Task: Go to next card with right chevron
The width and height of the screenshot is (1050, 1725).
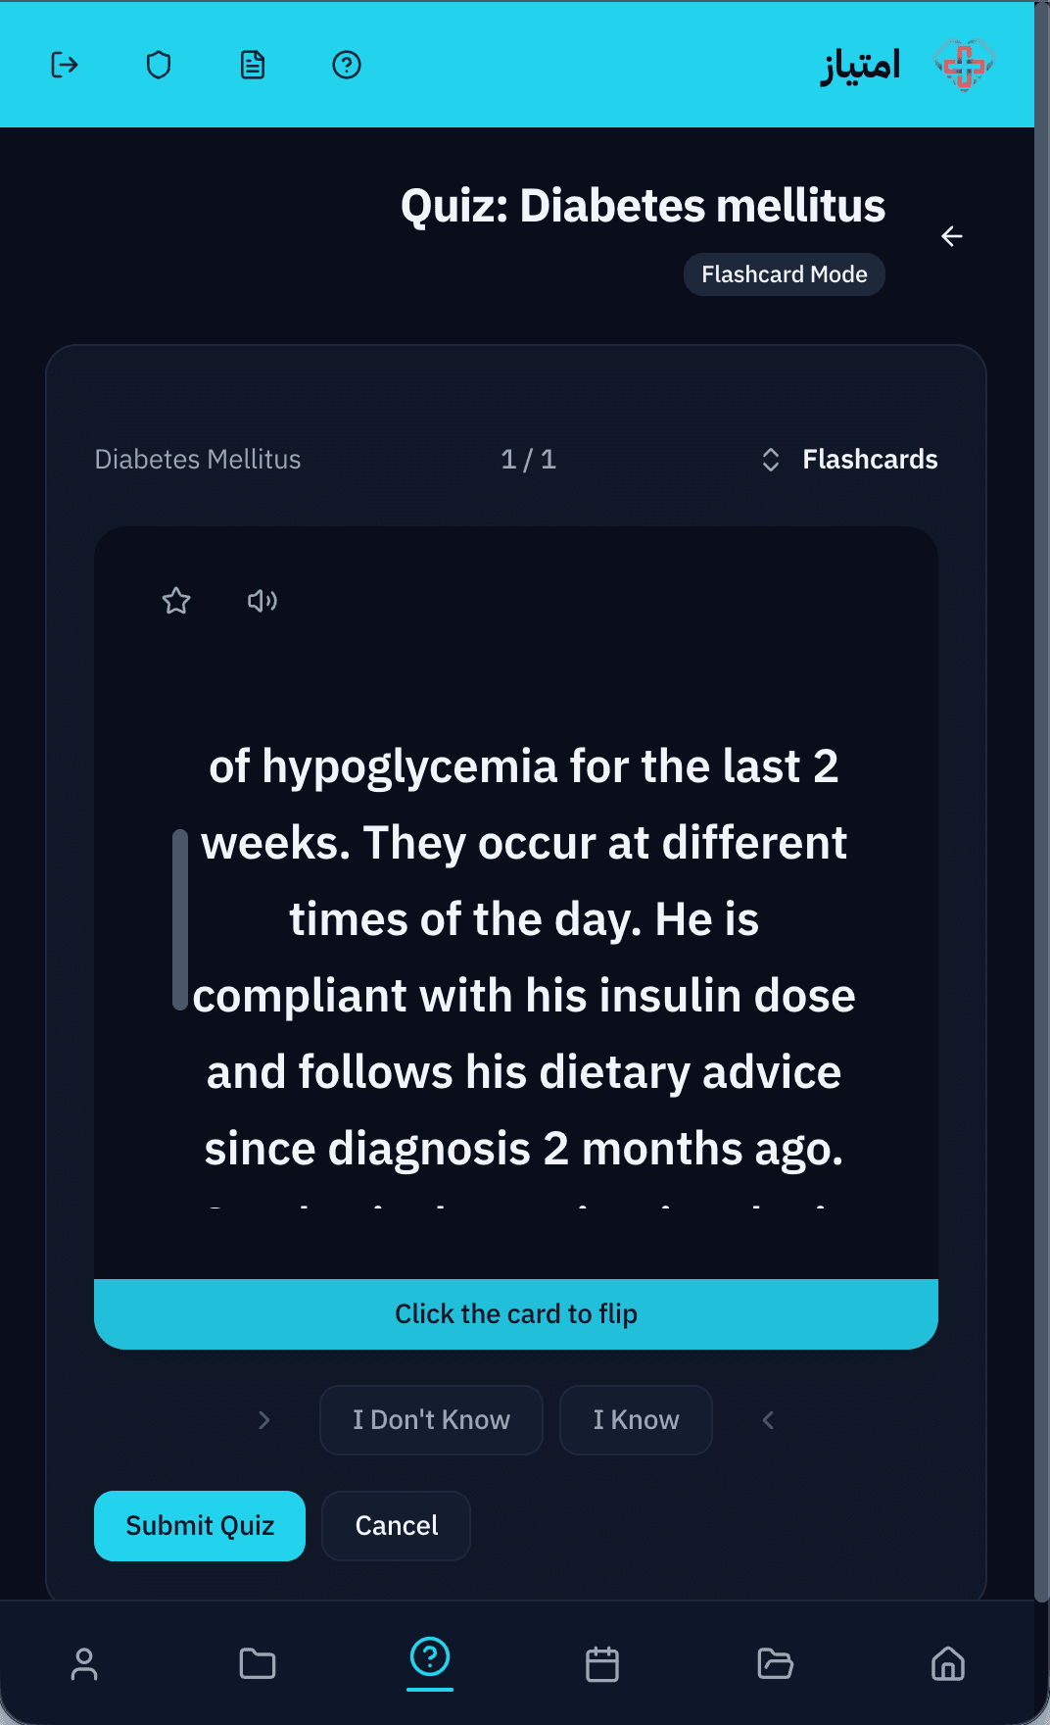Action: 263,1420
